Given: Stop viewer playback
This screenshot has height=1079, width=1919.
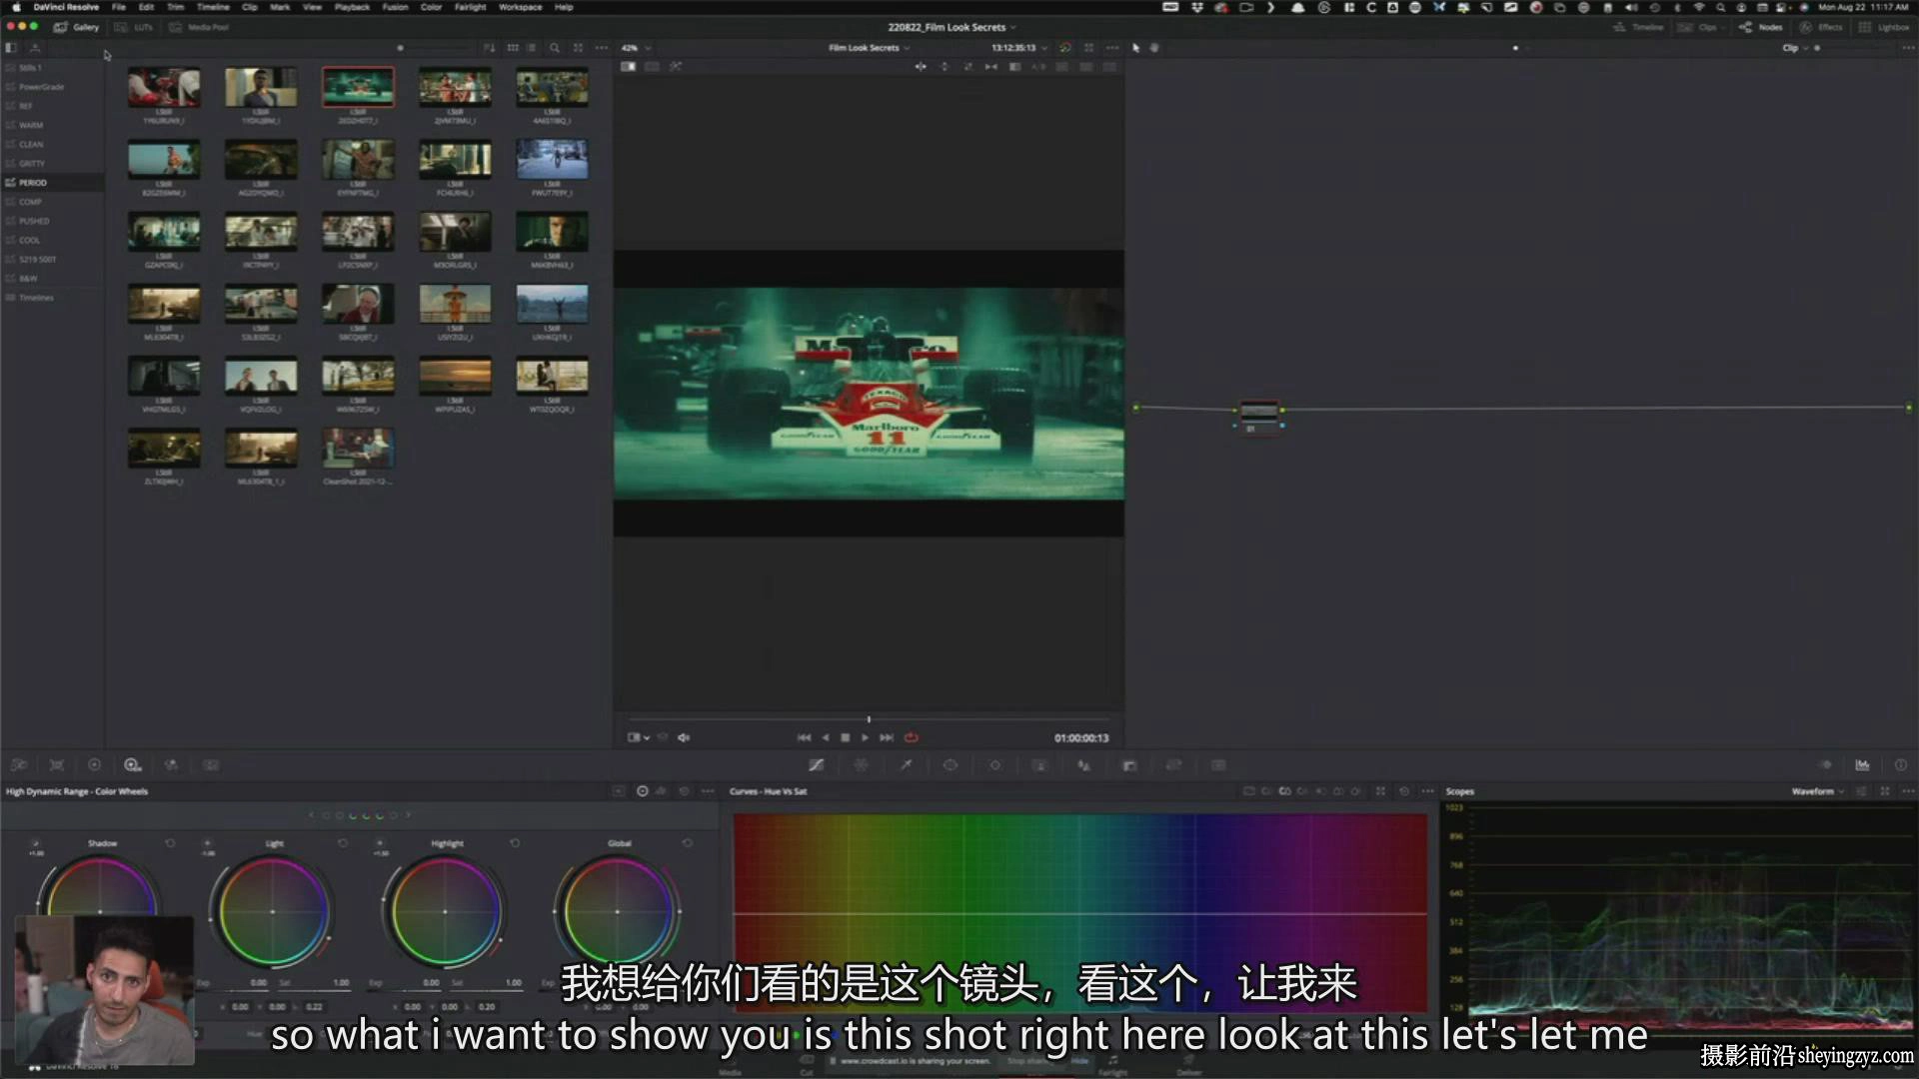Looking at the screenshot, I should (x=846, y=737).
